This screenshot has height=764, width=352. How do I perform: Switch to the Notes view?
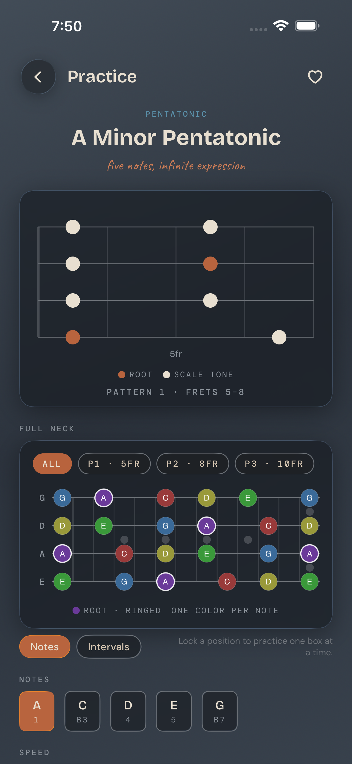[45, 647]
